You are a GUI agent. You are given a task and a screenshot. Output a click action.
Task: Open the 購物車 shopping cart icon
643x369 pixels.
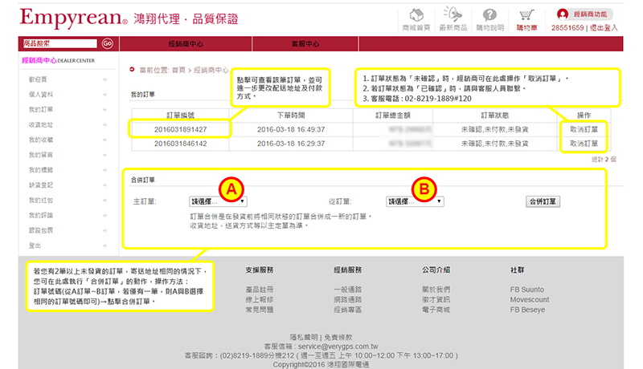526,15
